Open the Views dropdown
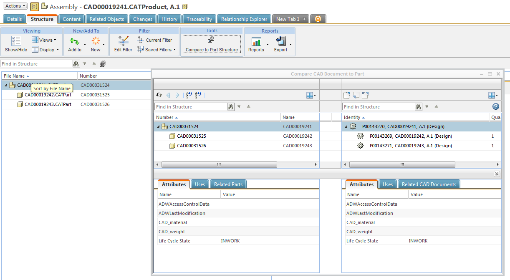 (44, 40)
